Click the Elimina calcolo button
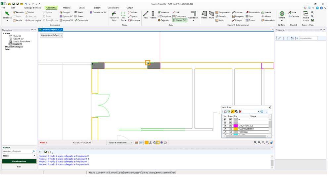Image resolution: width=329 pixels, height=178 pixels. pyautogui.click(x=148, y=173)
